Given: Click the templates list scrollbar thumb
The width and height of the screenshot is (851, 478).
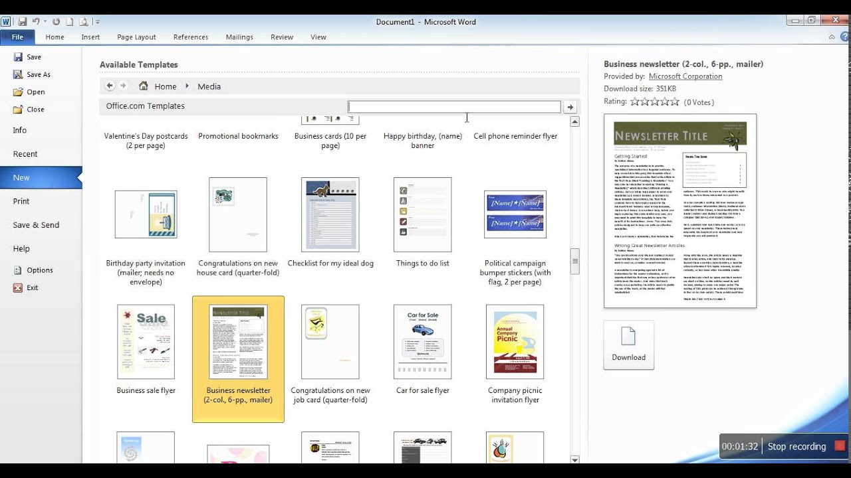Looking at the screenshot, I should [x=575, y=261].
